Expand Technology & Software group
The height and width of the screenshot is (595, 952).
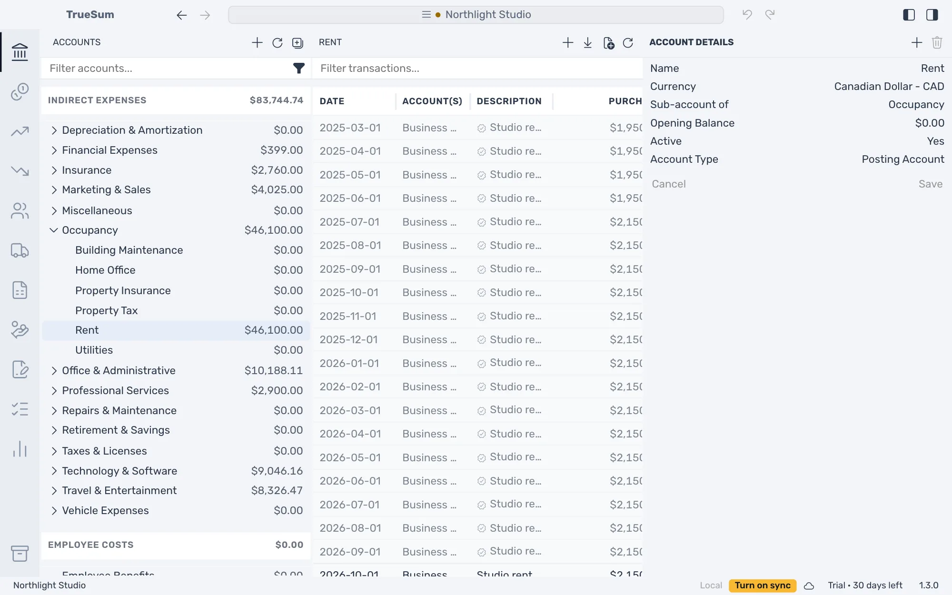tap(54, 471)
